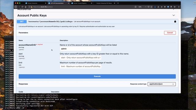Viewport: 196px width, 110px height.
Task: Close the UCP API Documentation tab
Action: coord(69,3)
